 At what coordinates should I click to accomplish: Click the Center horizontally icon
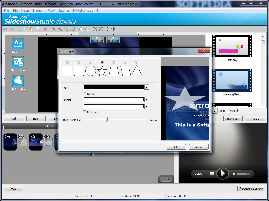[x=113, y=29]
